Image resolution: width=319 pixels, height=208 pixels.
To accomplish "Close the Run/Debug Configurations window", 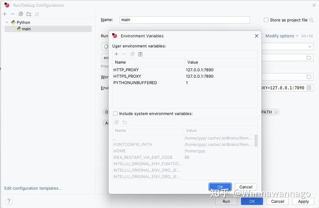I will pyautogui.click(x=314, y=5).
